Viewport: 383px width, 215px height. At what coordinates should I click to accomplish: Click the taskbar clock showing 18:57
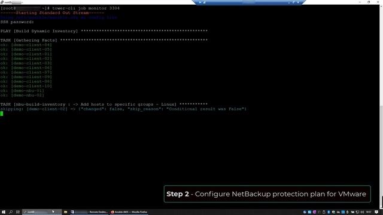click(x=369, y=212)
